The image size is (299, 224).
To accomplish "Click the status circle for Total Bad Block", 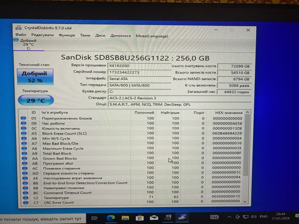I will pos(24,153).
